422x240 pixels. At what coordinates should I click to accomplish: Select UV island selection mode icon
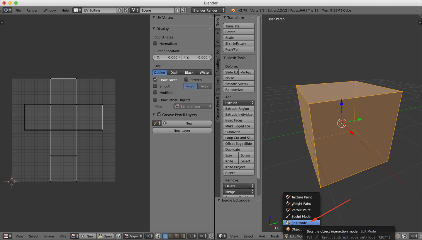point(183,236)
